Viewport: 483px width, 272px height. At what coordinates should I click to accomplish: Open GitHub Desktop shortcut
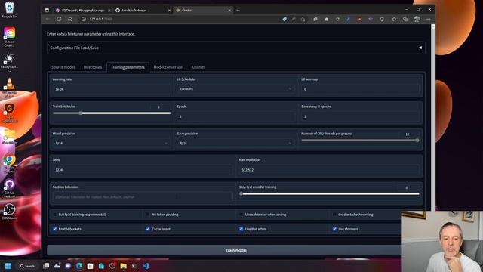pos(9,188)
